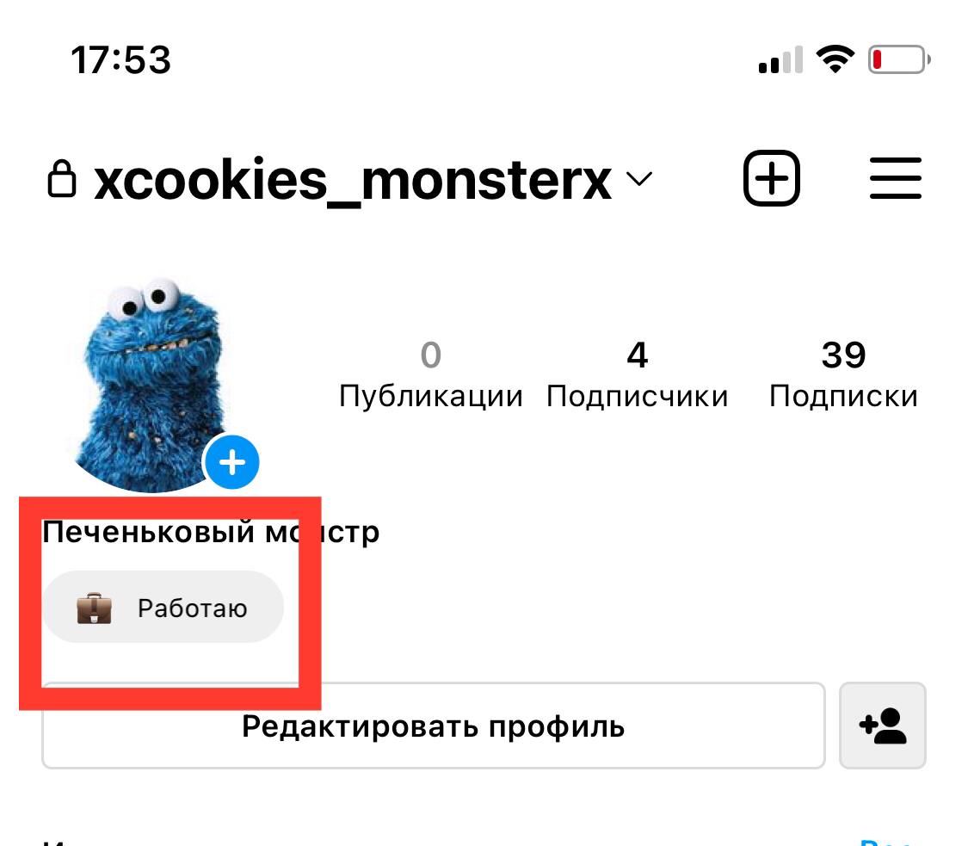968x846 pixels.
Task: Click the Редактировать профиль button
Action: tap(434, 726)
